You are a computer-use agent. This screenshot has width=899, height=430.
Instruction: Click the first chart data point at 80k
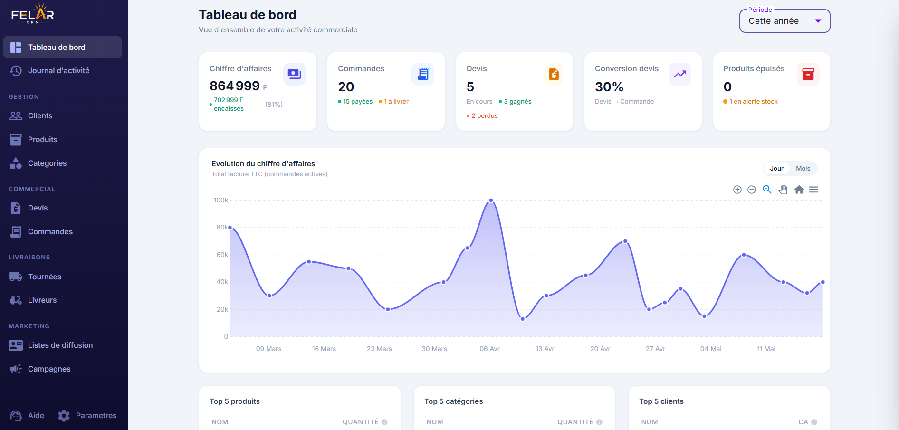tap(230, 228)
